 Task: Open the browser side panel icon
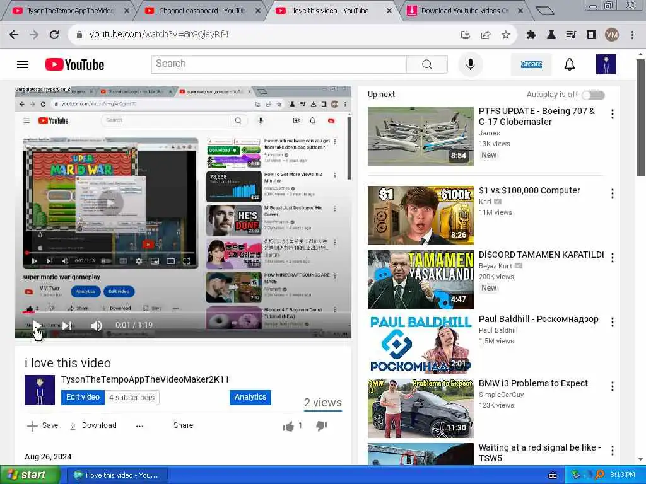[592, 35]
